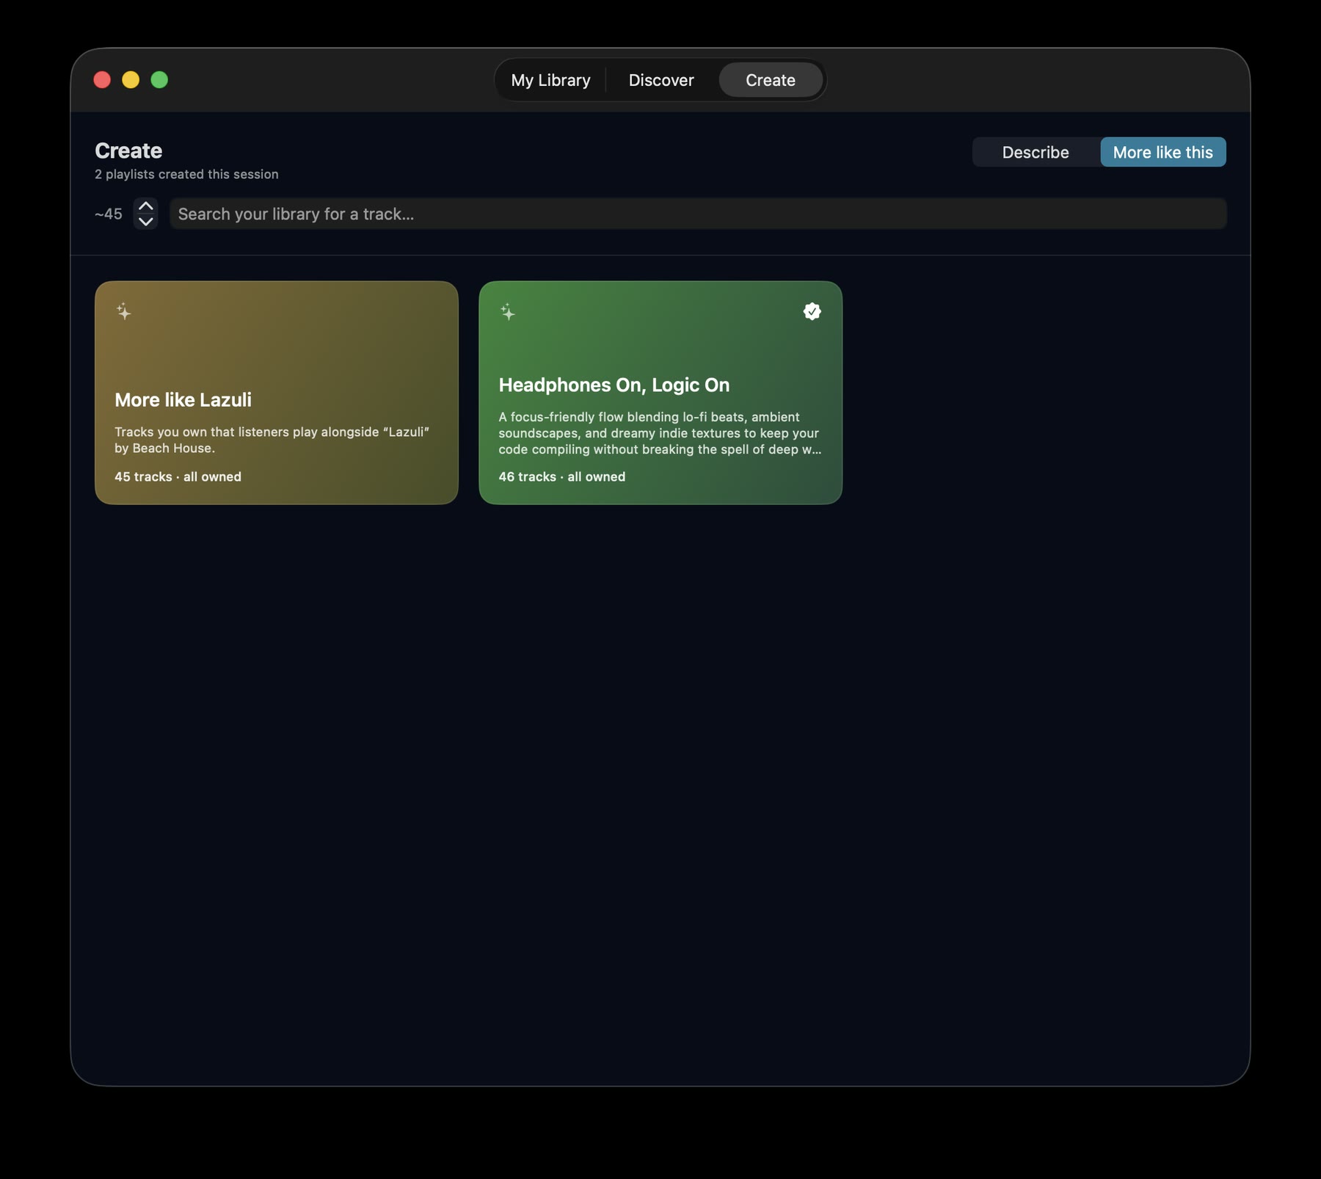This screenshot has width=1321, height=1179.
Task: Click the '2 playlists created this session' text
Action: coord(186,174)
